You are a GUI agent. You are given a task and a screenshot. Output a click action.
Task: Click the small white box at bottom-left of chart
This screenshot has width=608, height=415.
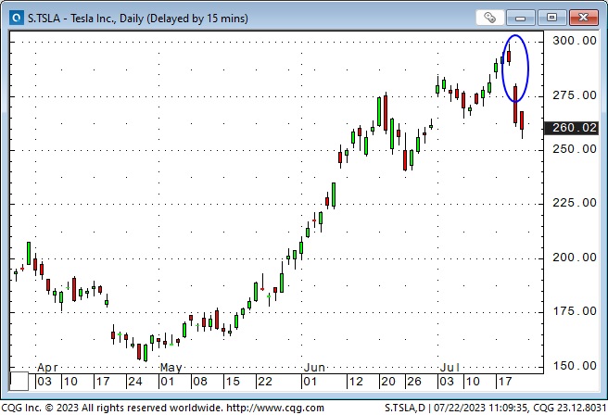click(x=19, y=381)
